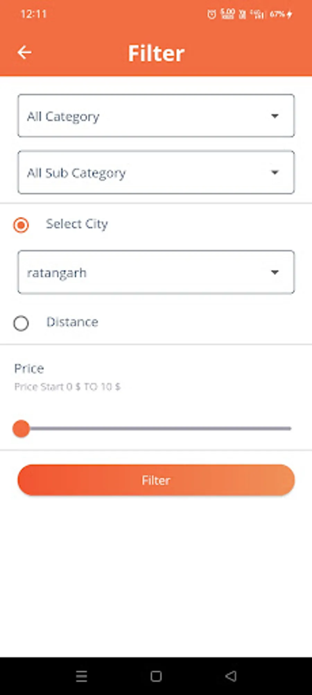Open Android recent apps menu icon

pyautogui.click(x=81, y=676)
